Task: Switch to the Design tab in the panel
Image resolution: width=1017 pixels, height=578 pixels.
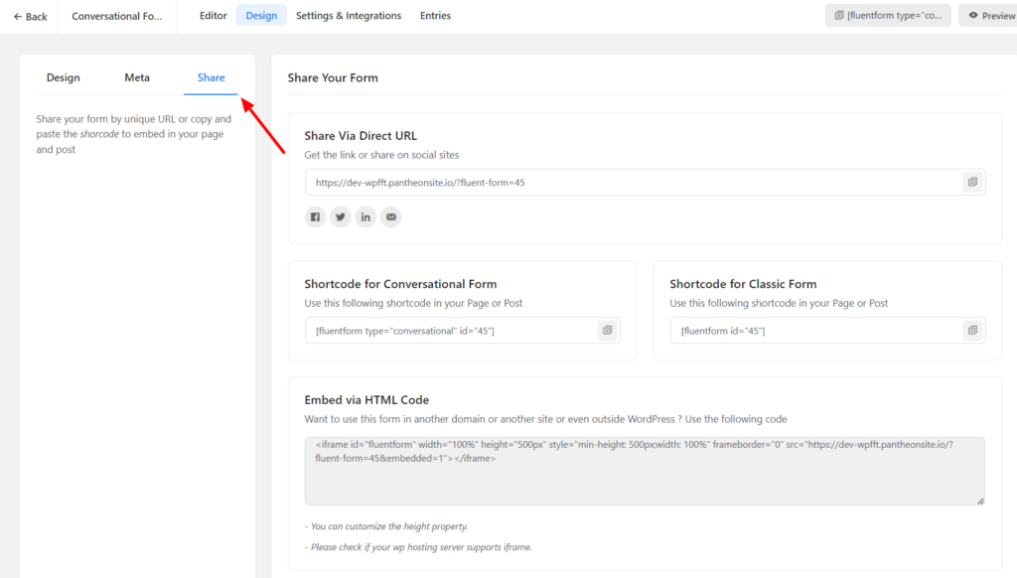Action: pos(63,76)
